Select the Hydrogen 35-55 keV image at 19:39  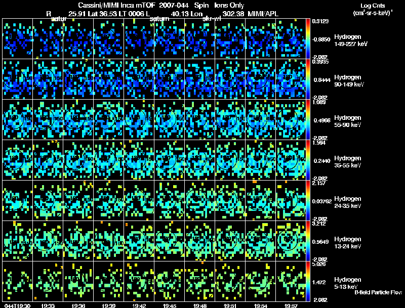[x=108, y=160]
